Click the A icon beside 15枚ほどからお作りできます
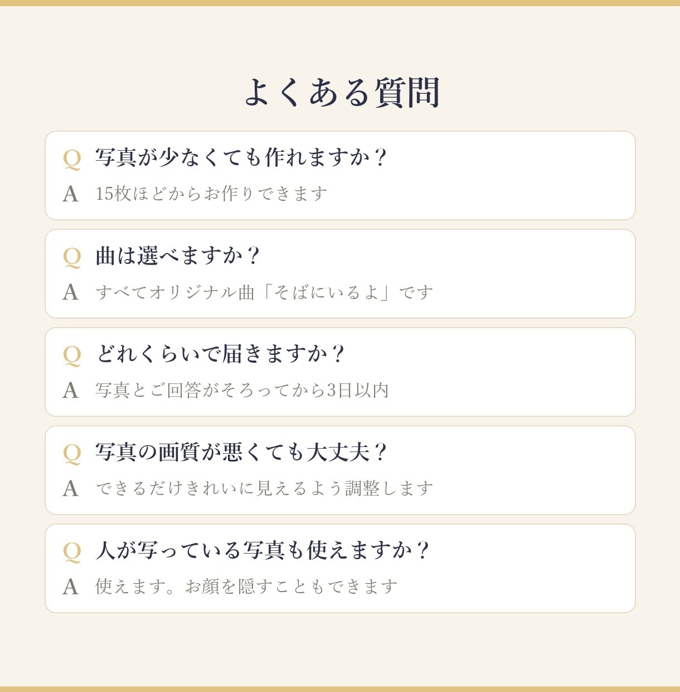 tap(70, 194)
